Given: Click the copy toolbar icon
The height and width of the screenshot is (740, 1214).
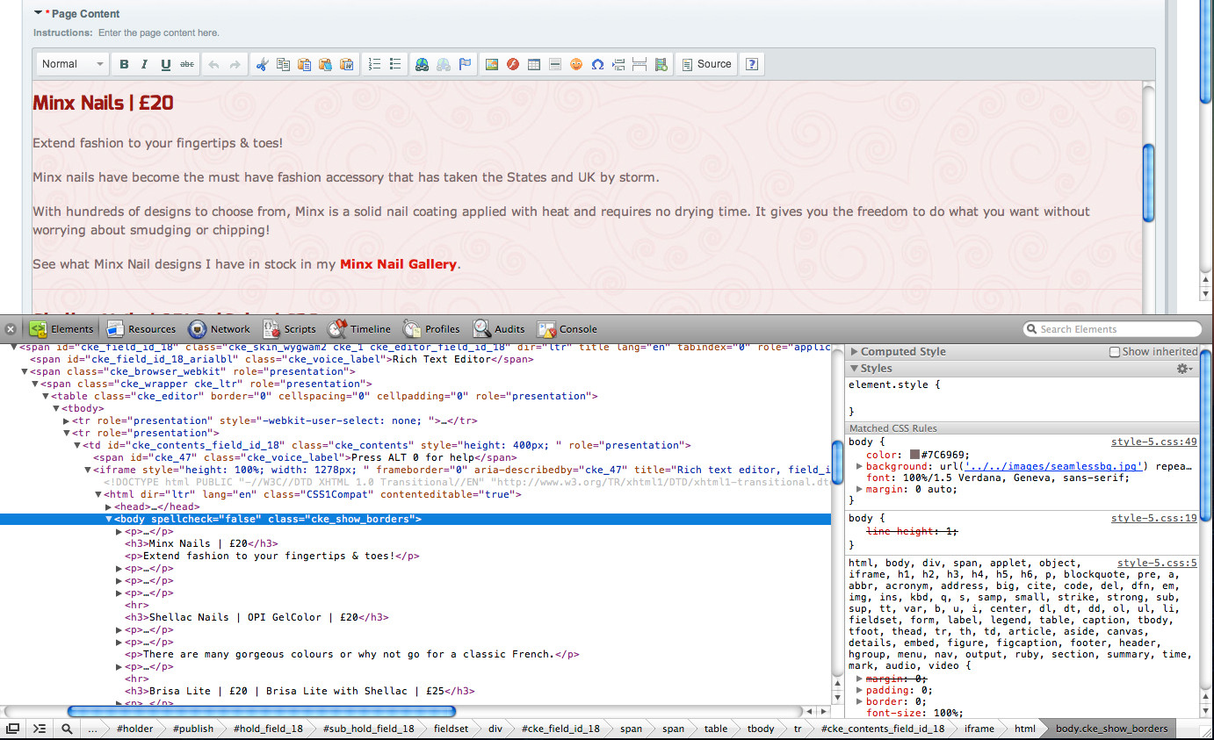Looking at the screenshot, I should [283, 64].
